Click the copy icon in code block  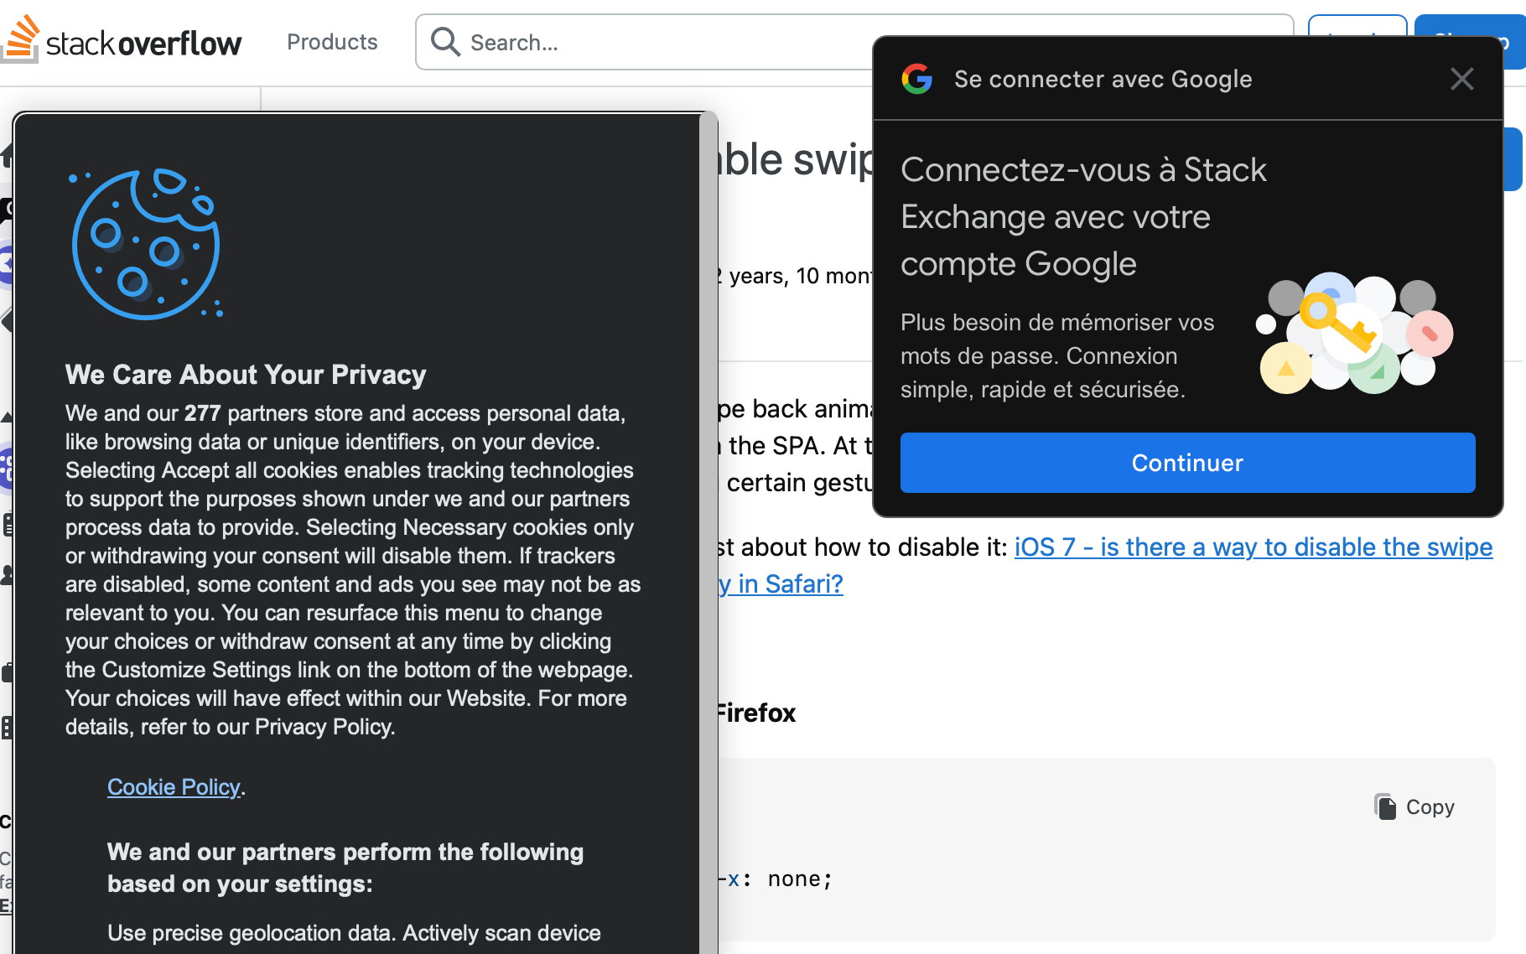[1386, 806]
